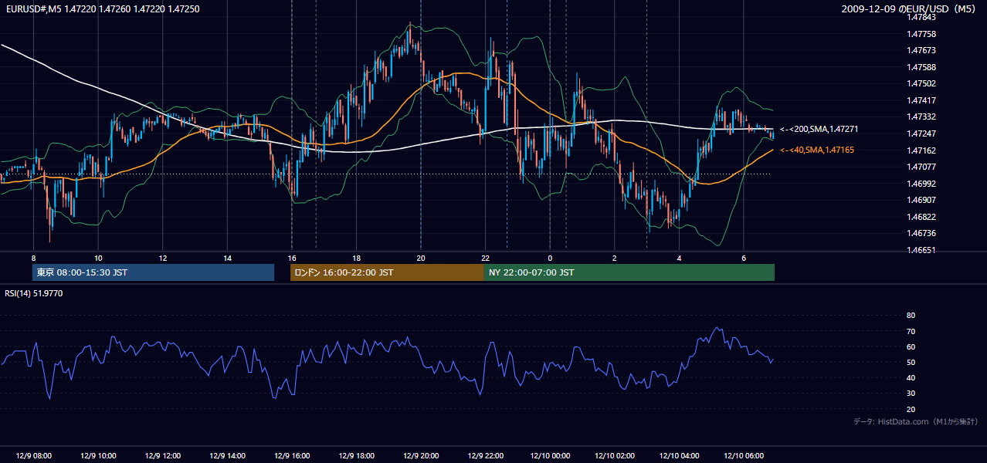
Task: Click hour tick 10 under the price chart
Action: [x=98, y=258]
